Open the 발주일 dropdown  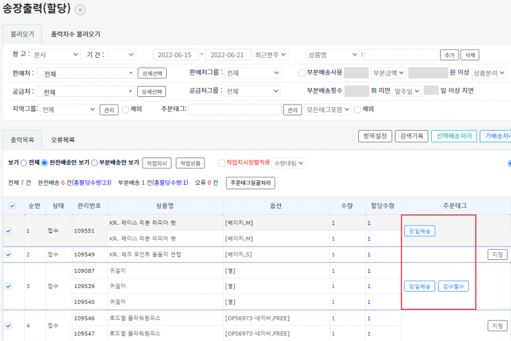click(407, 91)
